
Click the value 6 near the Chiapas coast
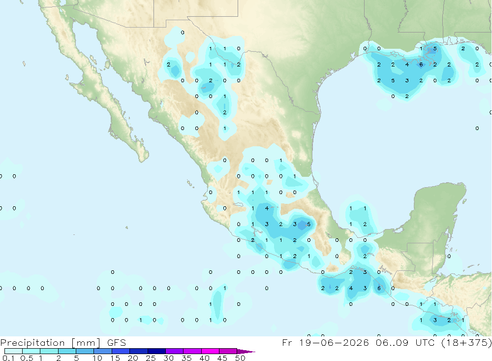click(379, 288)
